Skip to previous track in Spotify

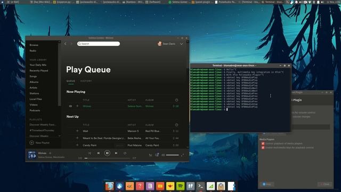click(x=98, y=153)
